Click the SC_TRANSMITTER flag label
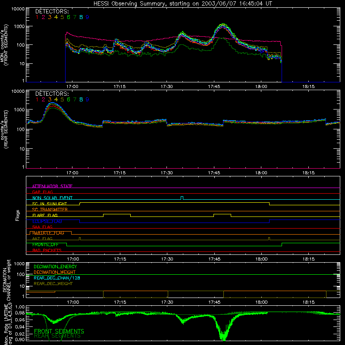 click(x=50, y=209)
